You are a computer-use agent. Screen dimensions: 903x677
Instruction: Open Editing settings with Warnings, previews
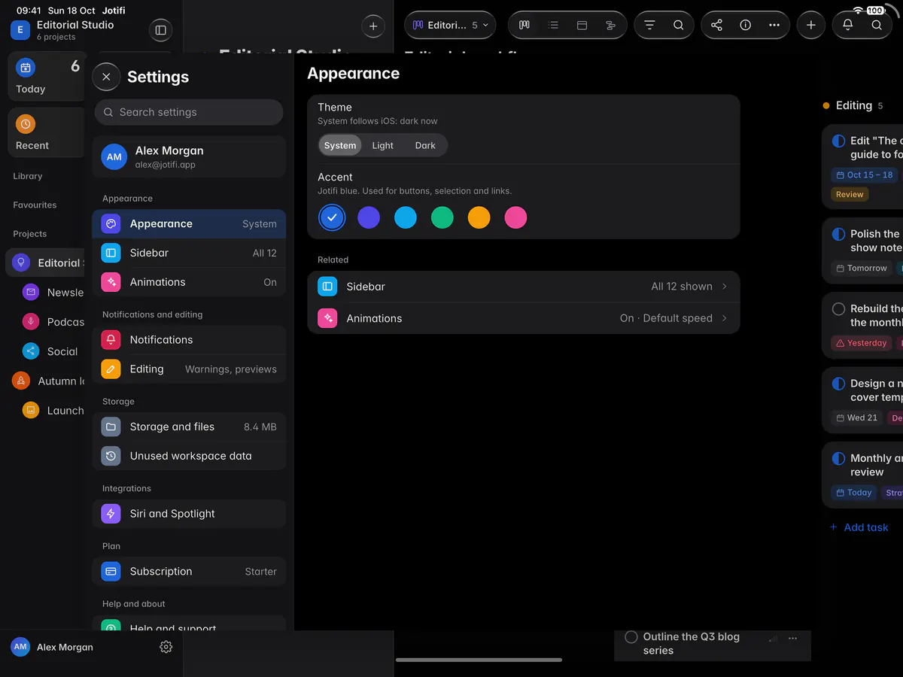click(x=189, y=369)
